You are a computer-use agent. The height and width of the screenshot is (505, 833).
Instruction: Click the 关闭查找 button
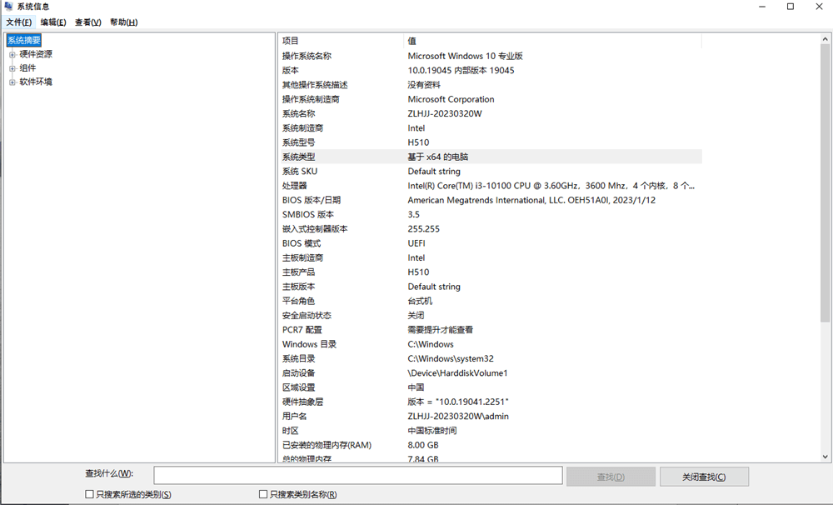(x=704, y=475)
